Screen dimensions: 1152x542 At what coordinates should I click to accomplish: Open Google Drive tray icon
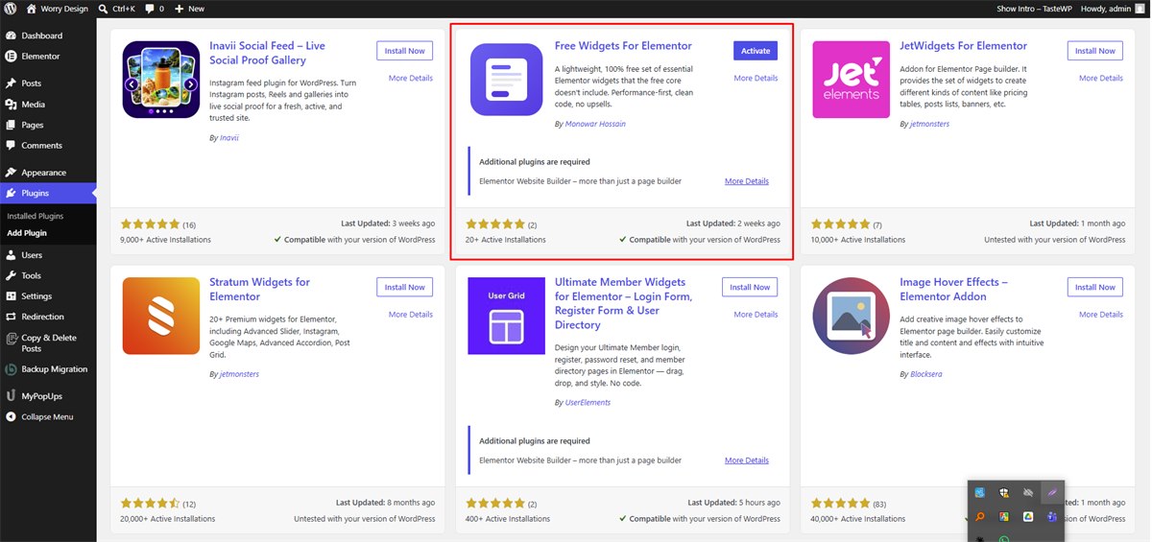click(1027, 517)
